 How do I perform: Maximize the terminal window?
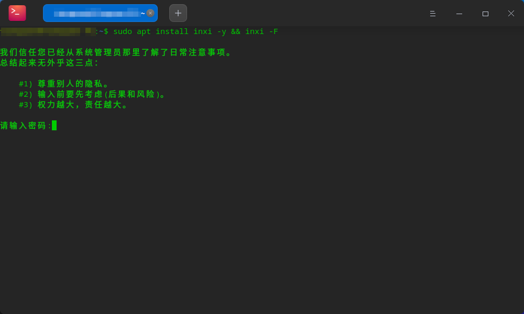tap(485, 13)
